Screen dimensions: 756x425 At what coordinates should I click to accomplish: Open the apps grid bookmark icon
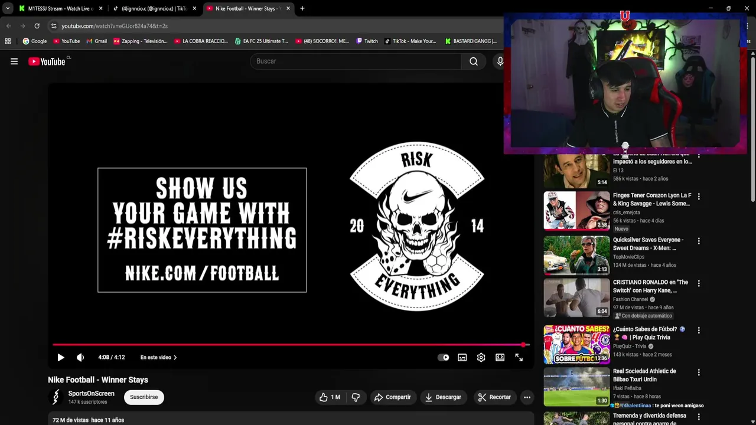coord(8,41)
